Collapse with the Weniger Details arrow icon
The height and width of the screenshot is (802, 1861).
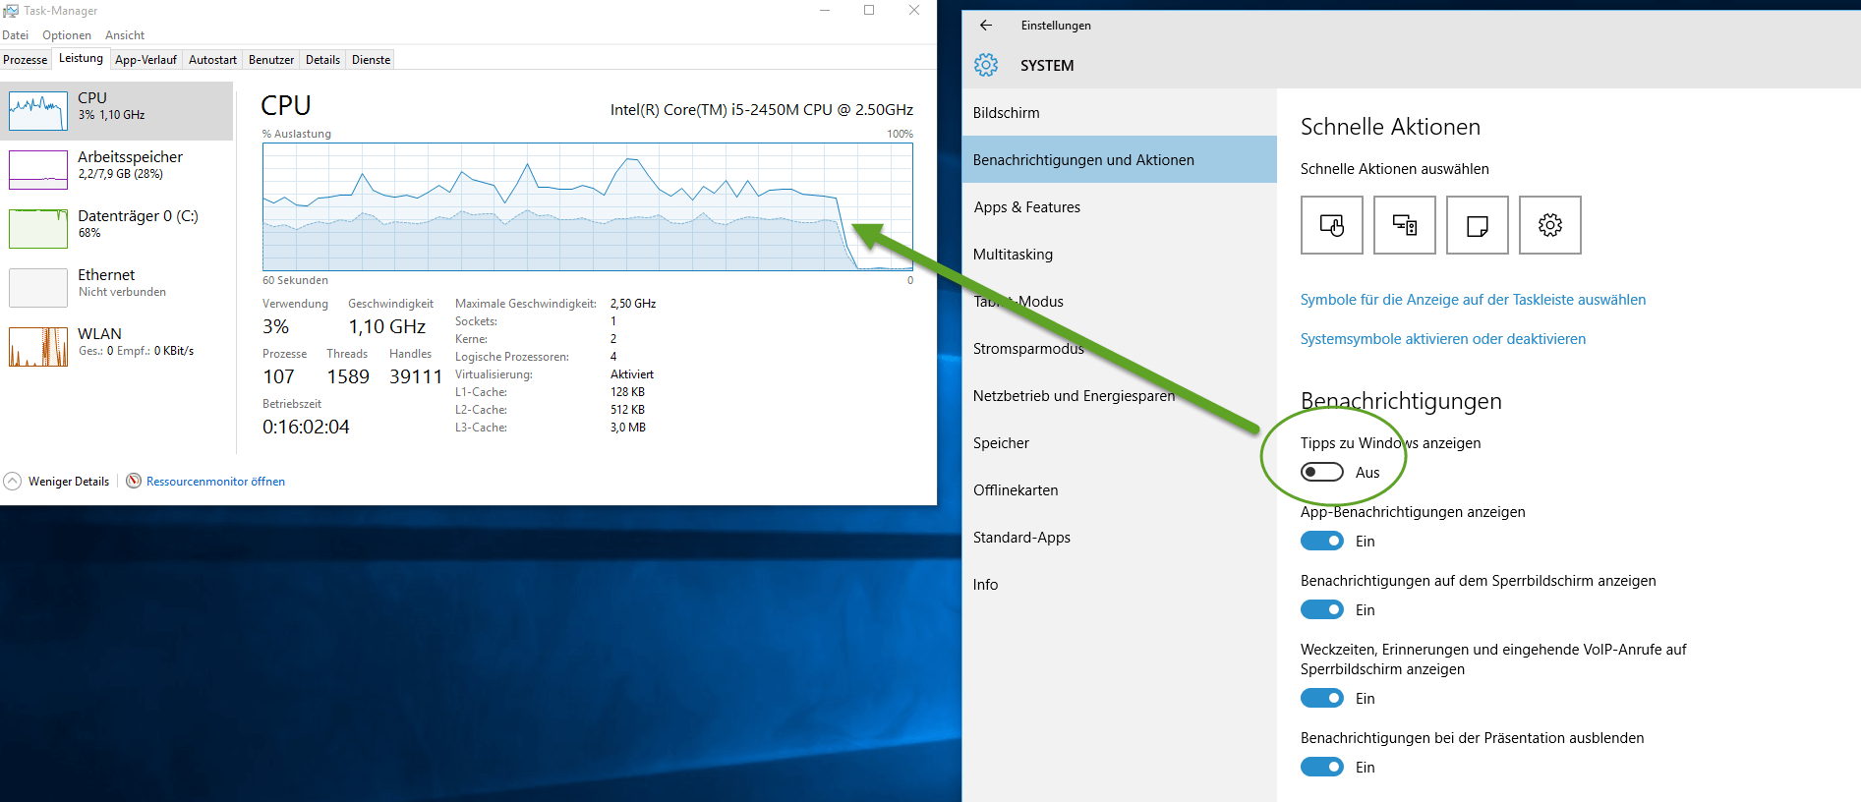click(x=13, y=481)
